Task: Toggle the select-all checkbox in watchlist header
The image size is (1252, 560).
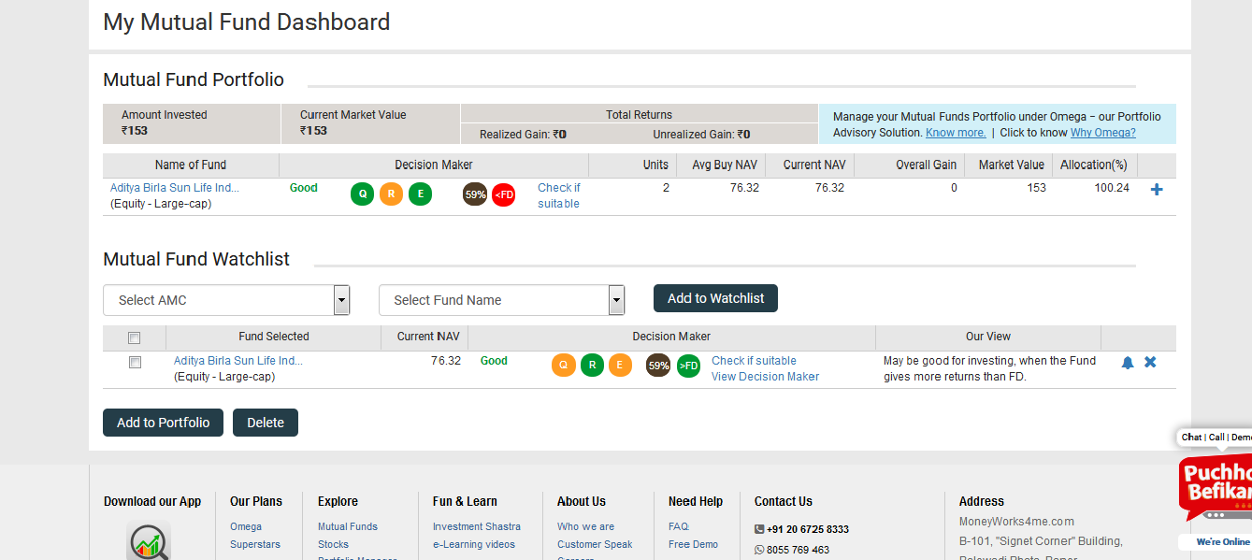Action: [x=135, y=337]
